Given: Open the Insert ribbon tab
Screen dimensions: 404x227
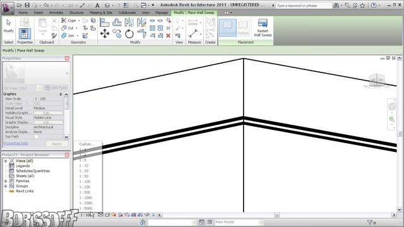Looking at the screenshot, I should 39,13.
